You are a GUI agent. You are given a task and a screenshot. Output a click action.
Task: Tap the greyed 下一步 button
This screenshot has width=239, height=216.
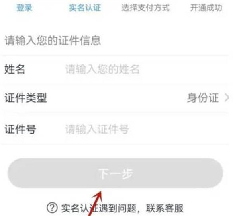(x=116, y=173)
